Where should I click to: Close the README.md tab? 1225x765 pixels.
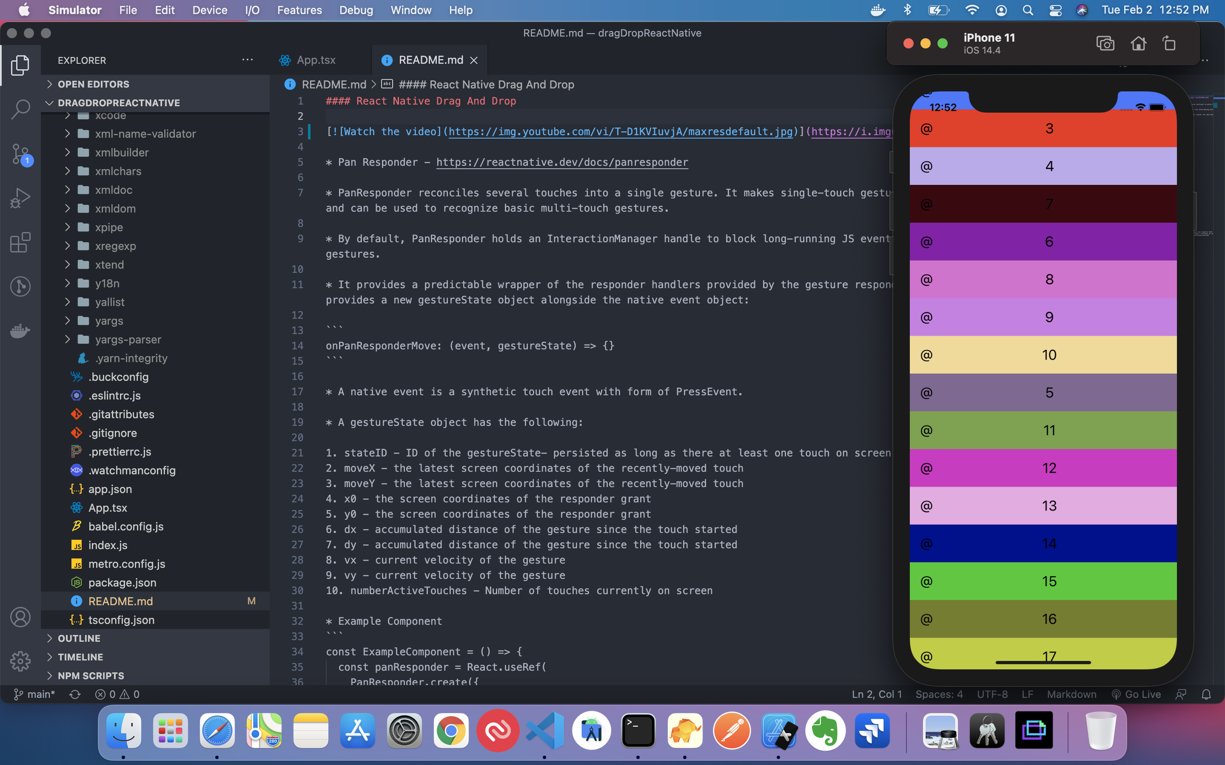pyautogui.click(x=474, y=60)
